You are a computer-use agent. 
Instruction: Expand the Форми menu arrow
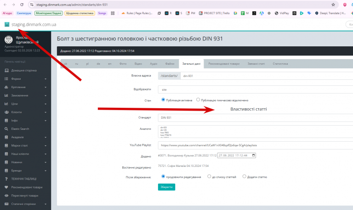pyautogui.click(x=46, y=79)
